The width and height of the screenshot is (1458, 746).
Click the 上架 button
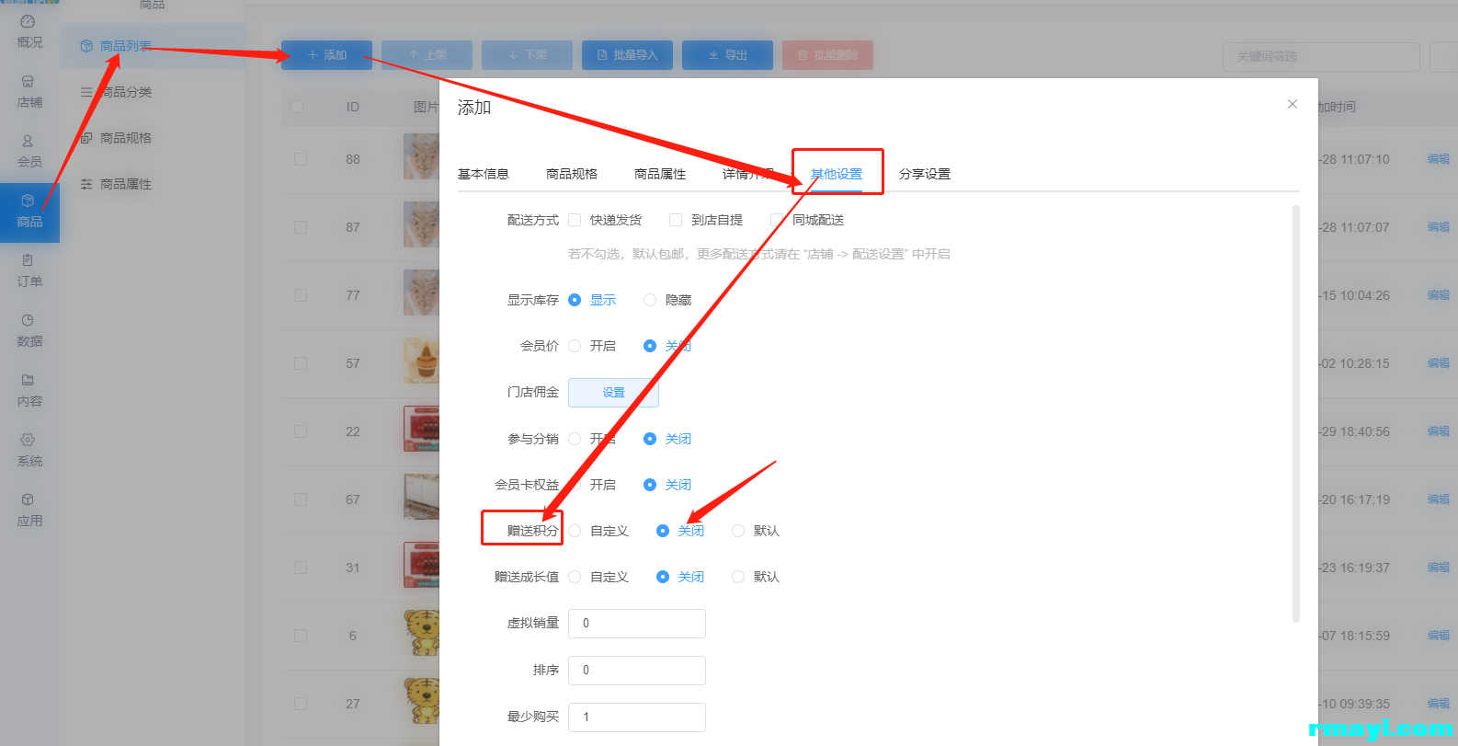coord(427,55)
